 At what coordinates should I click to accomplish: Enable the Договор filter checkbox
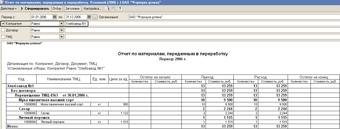[x=3, y=30]
